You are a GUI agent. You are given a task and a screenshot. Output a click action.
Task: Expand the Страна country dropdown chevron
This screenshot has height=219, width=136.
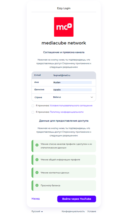(92, 97)
